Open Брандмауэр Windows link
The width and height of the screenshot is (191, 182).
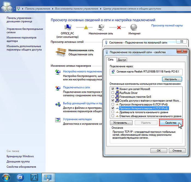pyautogui.click(x=20, y=156)
